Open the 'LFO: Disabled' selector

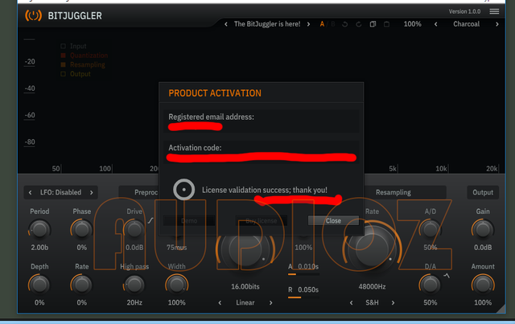pyautogui.click(x=61, y=192)
